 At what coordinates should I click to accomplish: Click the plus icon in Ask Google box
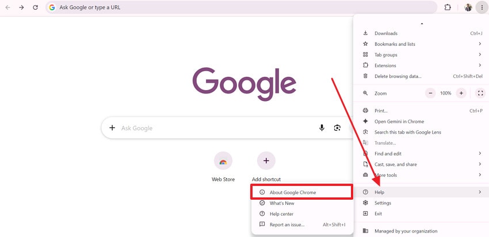[x=112, y=128]
